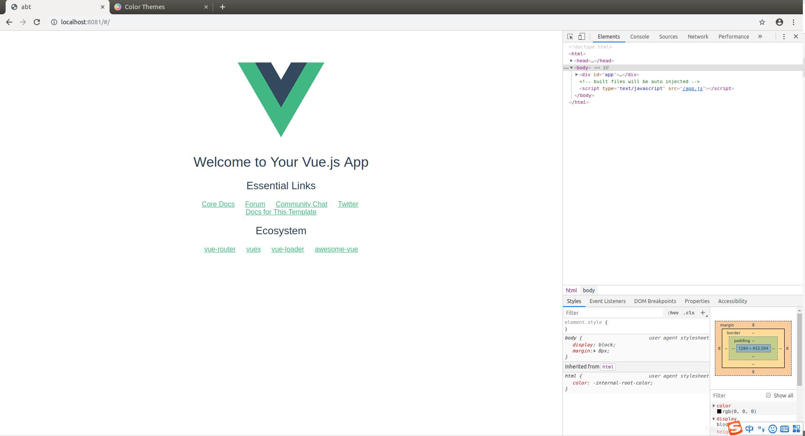The height and width of the screenshot is (436, 805).
Task: Tick the Show all checkbox
Action: tap(769, 395)
